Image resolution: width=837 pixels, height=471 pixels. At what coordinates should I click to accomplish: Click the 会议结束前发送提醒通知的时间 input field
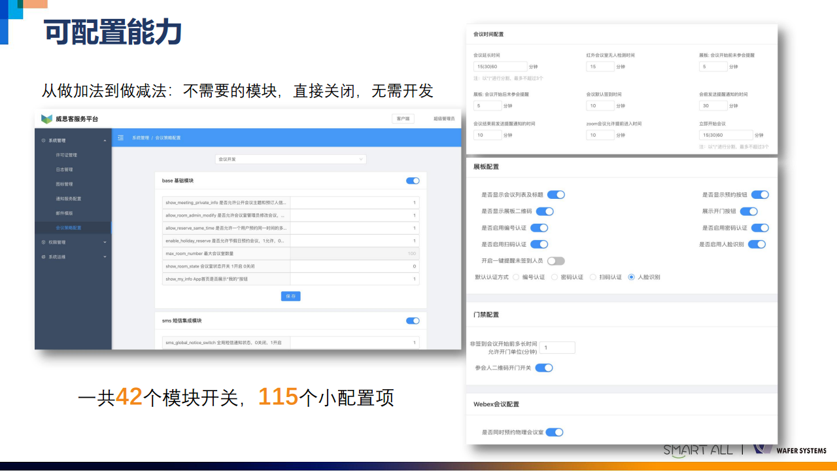[487, 135]
